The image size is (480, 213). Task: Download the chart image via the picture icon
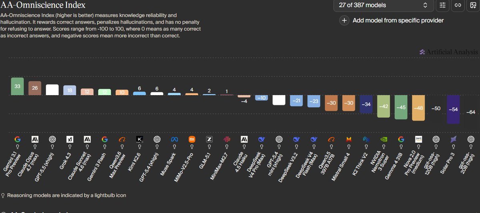[x=472, y=6]
